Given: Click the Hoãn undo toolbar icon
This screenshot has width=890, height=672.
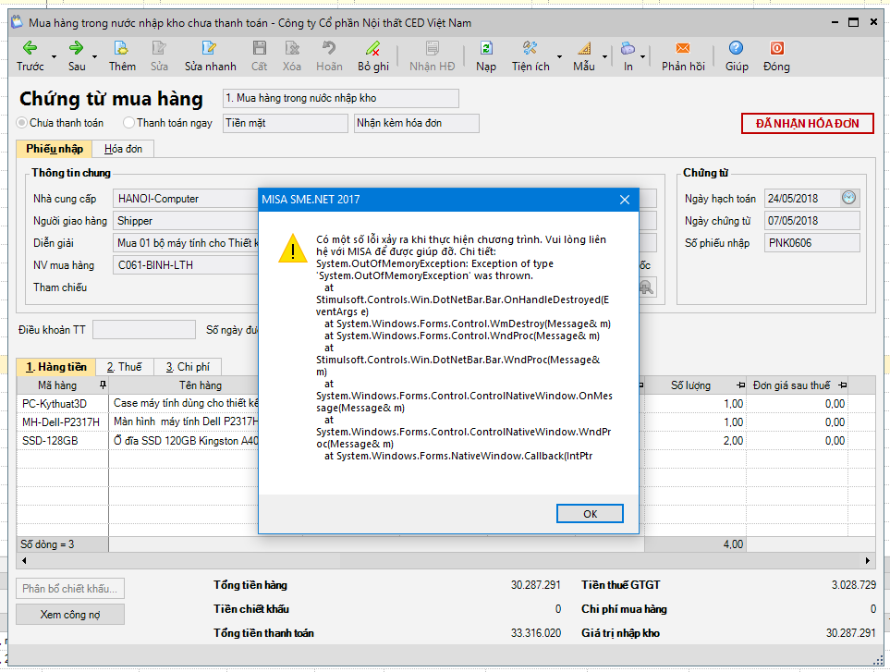Looking at the screenshot, I should coord(329,48).
